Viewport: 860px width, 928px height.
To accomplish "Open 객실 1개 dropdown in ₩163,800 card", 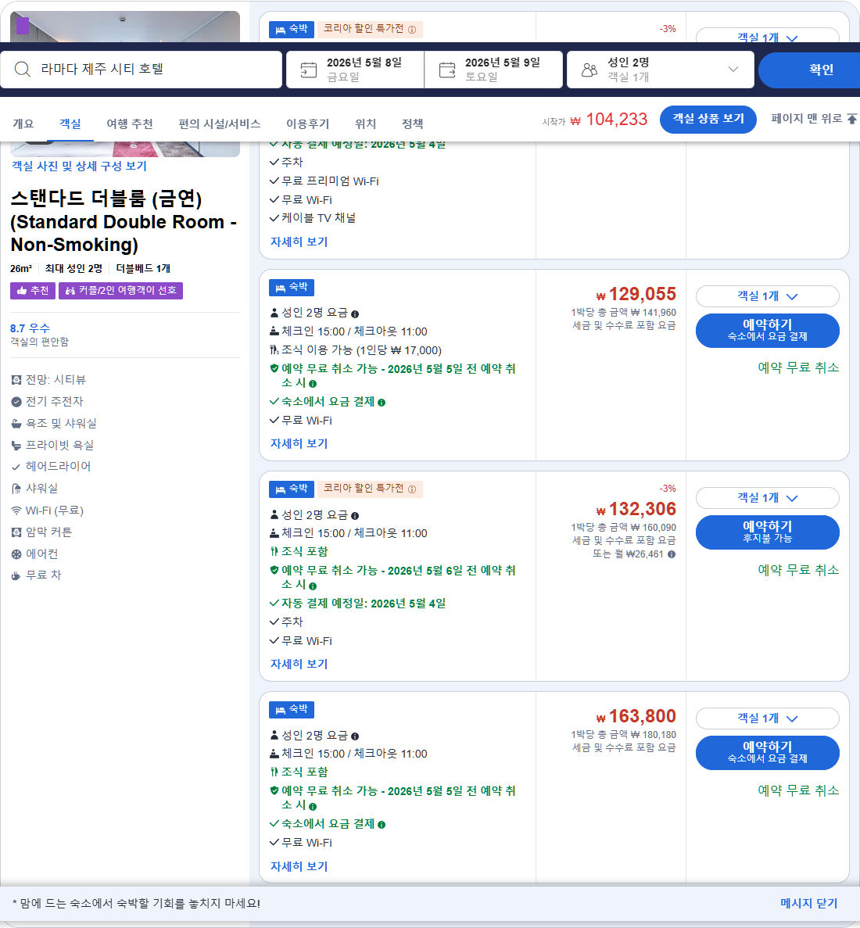I will 767,718.
